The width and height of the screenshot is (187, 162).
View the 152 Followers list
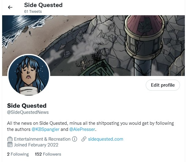click(48, 154)
